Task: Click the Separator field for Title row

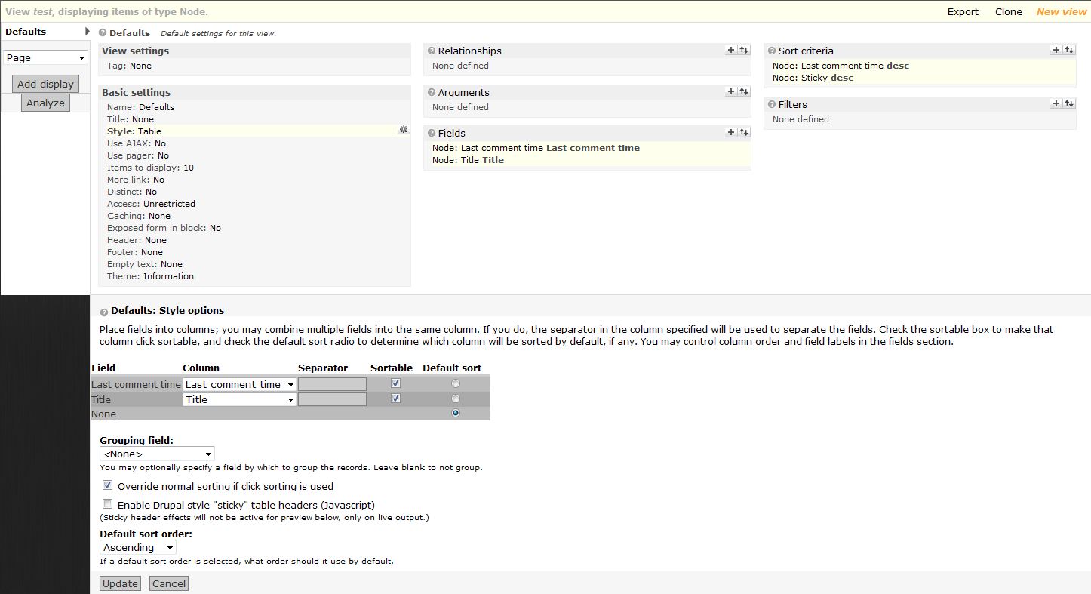Action: pyautogui.click(x=332, y=399)
